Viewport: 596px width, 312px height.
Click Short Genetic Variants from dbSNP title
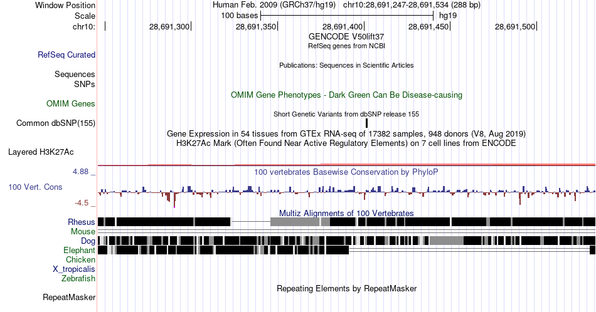coord(346,114)
